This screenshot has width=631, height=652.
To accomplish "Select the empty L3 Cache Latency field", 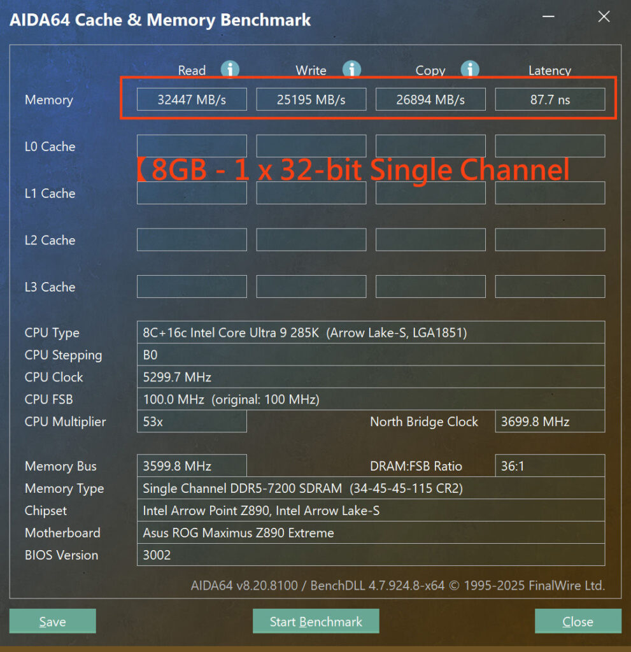I will coord(549,287).
